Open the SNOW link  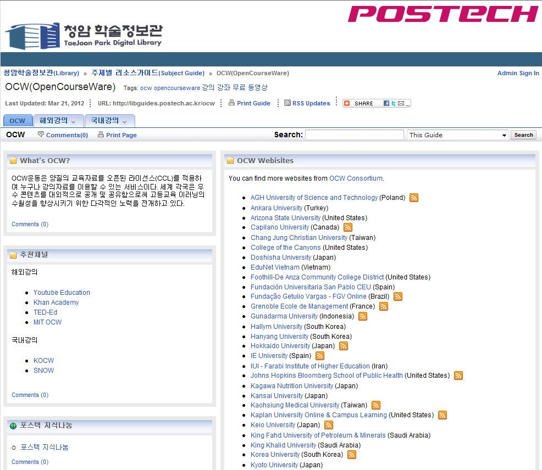click(x=44, y=371)
